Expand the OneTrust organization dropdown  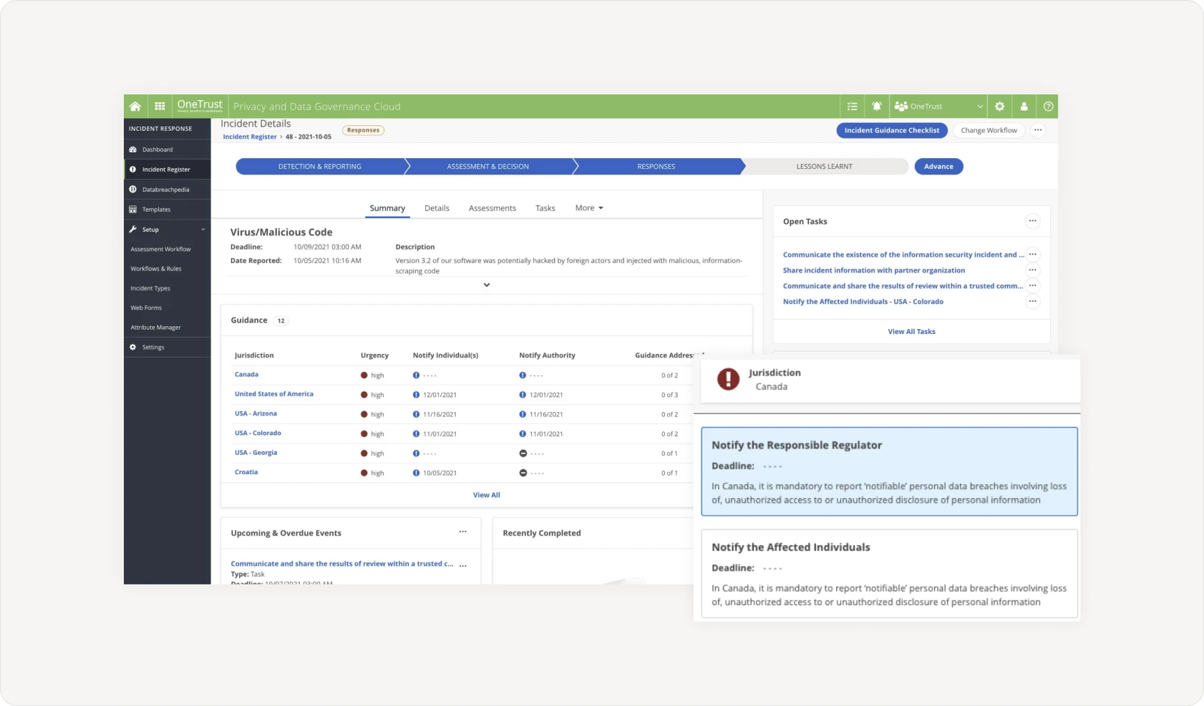938,107
